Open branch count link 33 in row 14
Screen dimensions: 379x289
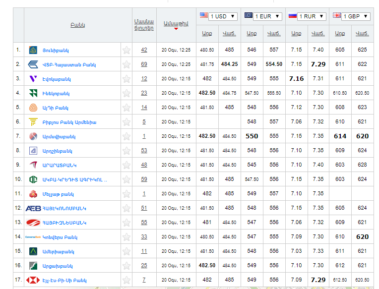point(144,236)
